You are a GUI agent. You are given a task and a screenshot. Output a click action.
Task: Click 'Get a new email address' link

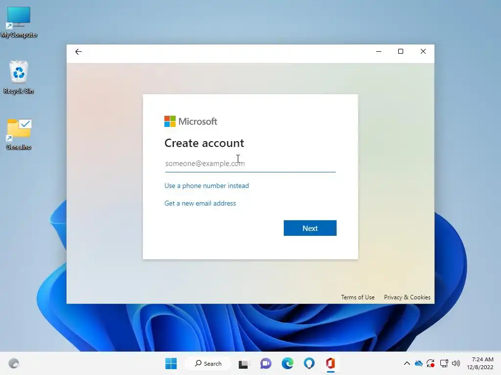click(200, 203)
